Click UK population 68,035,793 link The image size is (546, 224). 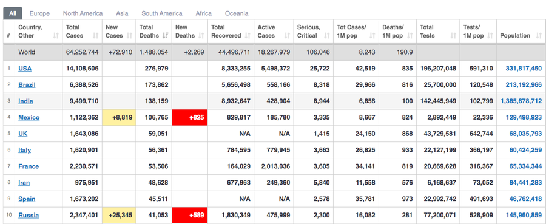(525, 134)
